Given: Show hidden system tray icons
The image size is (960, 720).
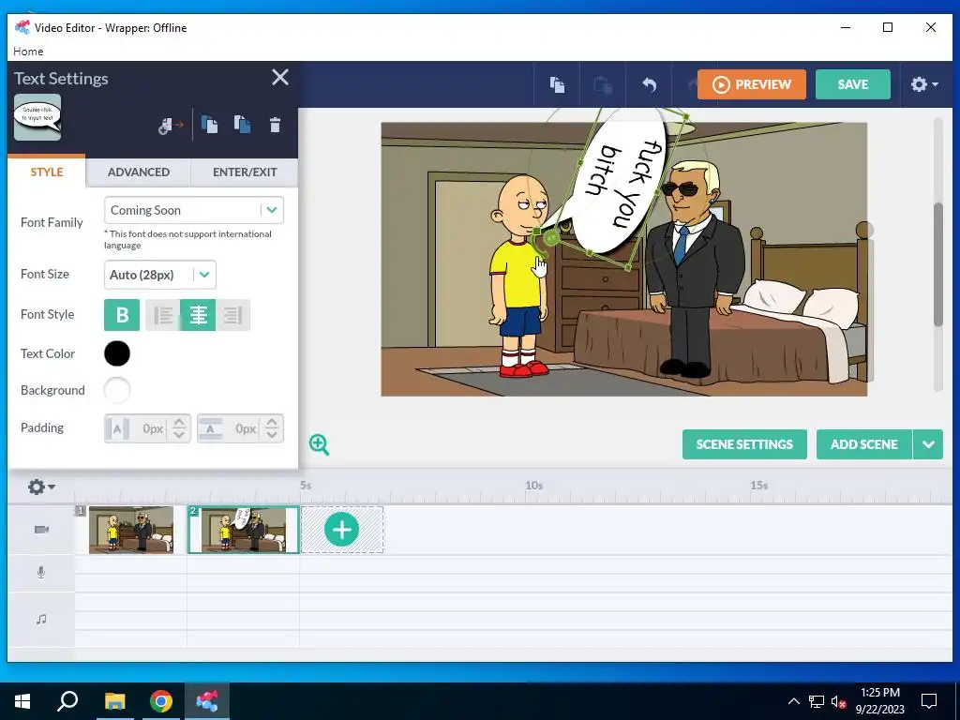Looking at the screenshot, I should [x=793, y=701].
